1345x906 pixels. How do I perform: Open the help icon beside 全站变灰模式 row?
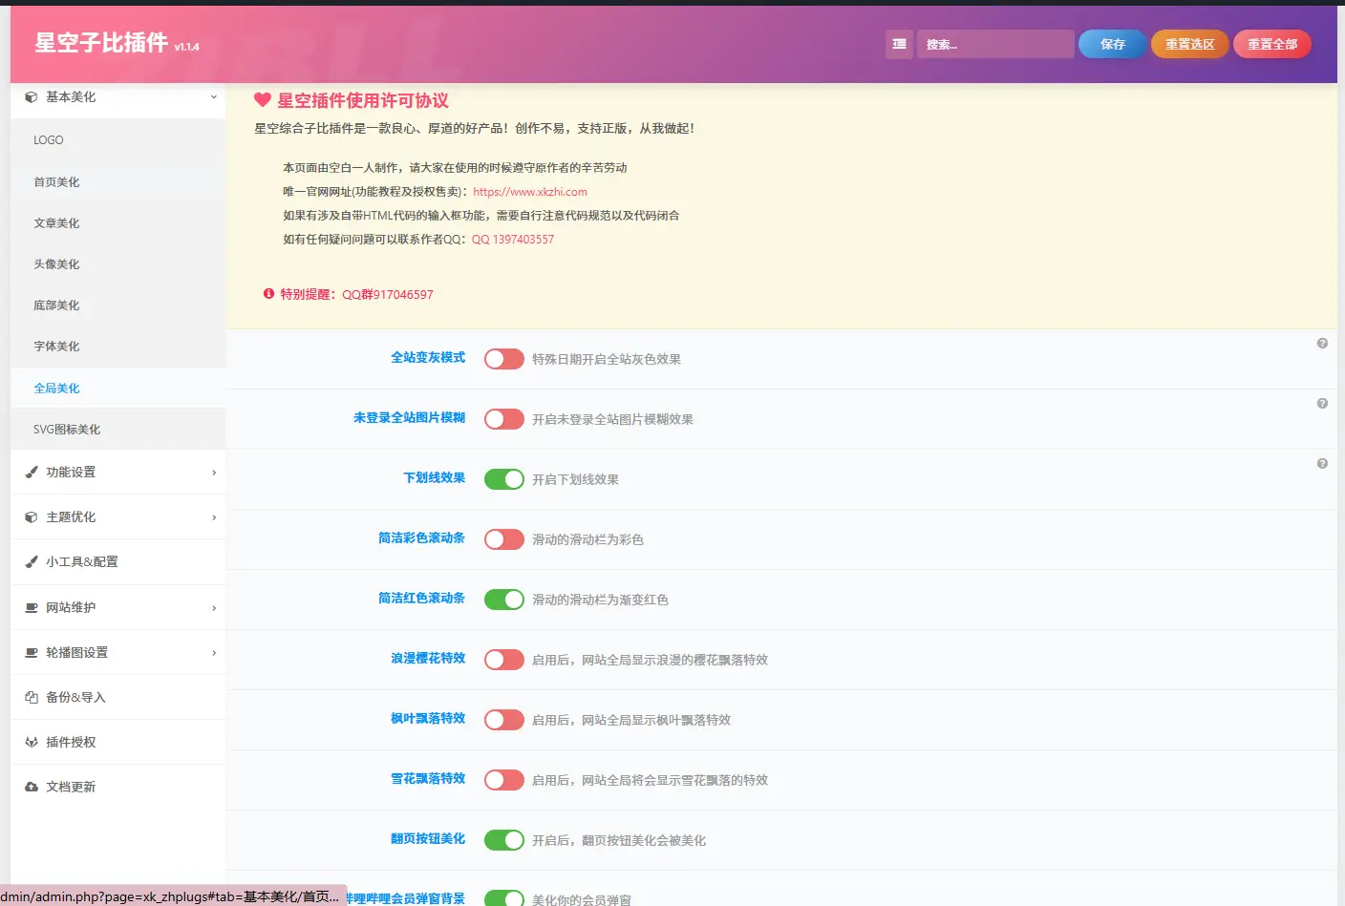1321,343
